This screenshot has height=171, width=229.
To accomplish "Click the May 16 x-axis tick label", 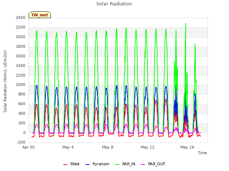I will (187, 147).
